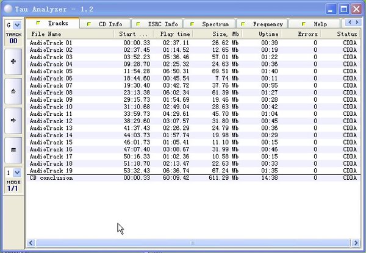The image size is (366, 253).
Task: Sort by Size, Mb column header
Action: [217, 34]
